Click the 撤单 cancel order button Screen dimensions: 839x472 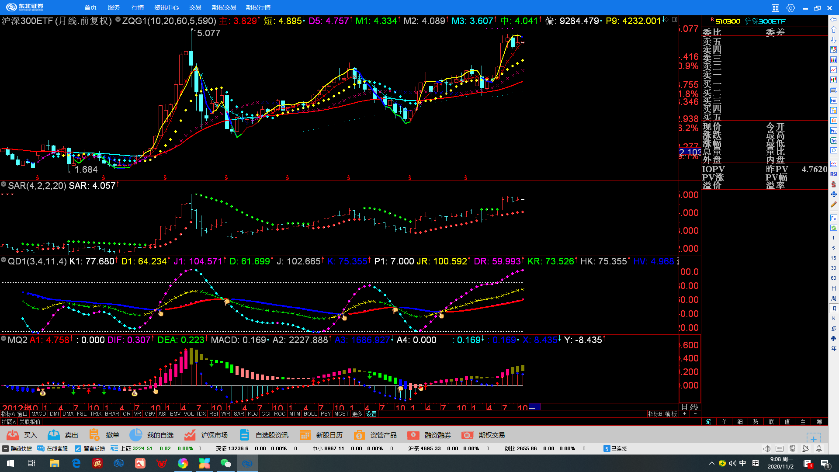click(104, 435)
